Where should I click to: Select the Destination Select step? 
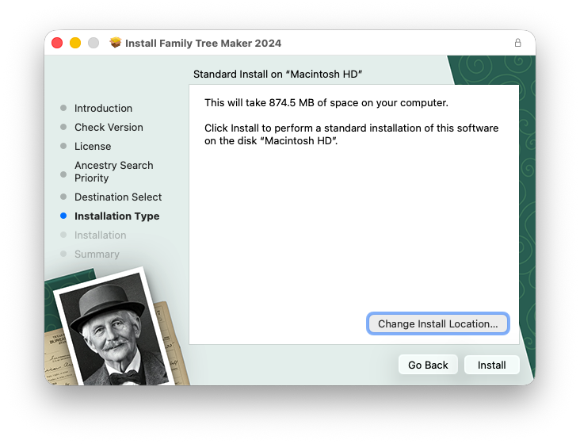[118, 197]
